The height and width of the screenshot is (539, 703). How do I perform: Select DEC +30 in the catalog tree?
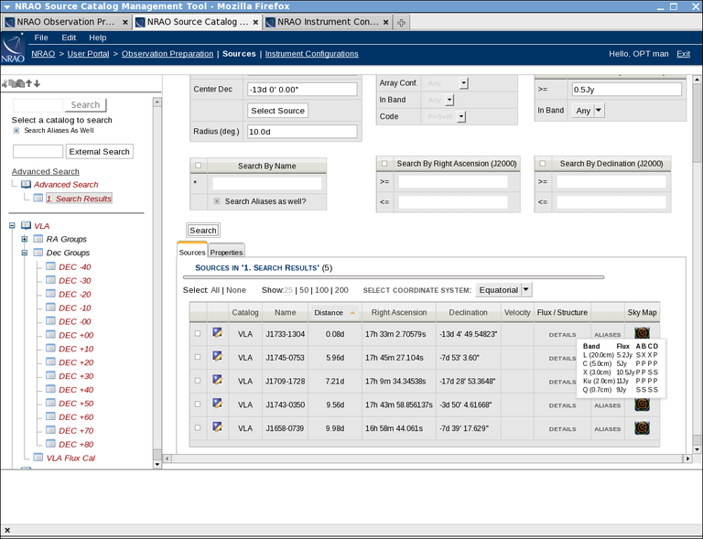(75, 376)
